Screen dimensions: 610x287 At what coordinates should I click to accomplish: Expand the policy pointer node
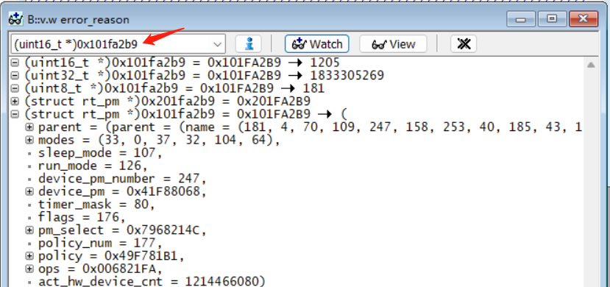pos(29,256)
